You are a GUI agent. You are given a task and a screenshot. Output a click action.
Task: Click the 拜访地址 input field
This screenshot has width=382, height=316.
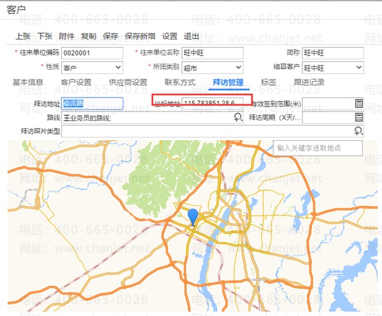click(92, 104)
